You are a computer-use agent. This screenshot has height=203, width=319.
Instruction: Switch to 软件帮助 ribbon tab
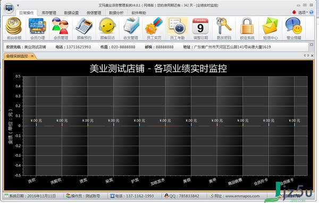click(139, 13)
